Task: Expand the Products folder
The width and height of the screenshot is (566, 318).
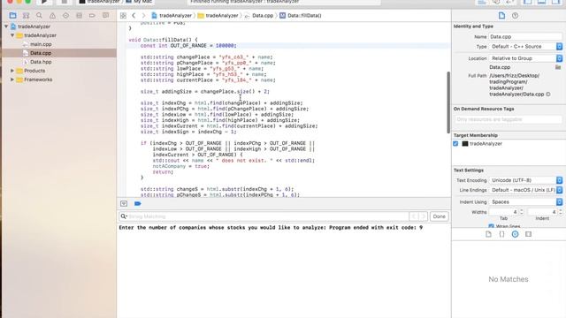Action: click(x=12, y=71)
